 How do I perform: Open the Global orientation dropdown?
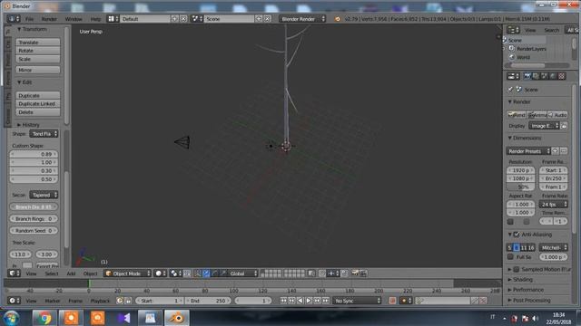tap(242, 273)
